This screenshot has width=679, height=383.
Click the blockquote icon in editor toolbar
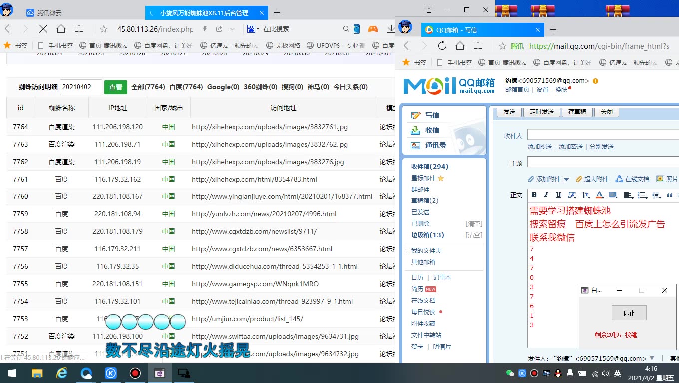[670, 195]
